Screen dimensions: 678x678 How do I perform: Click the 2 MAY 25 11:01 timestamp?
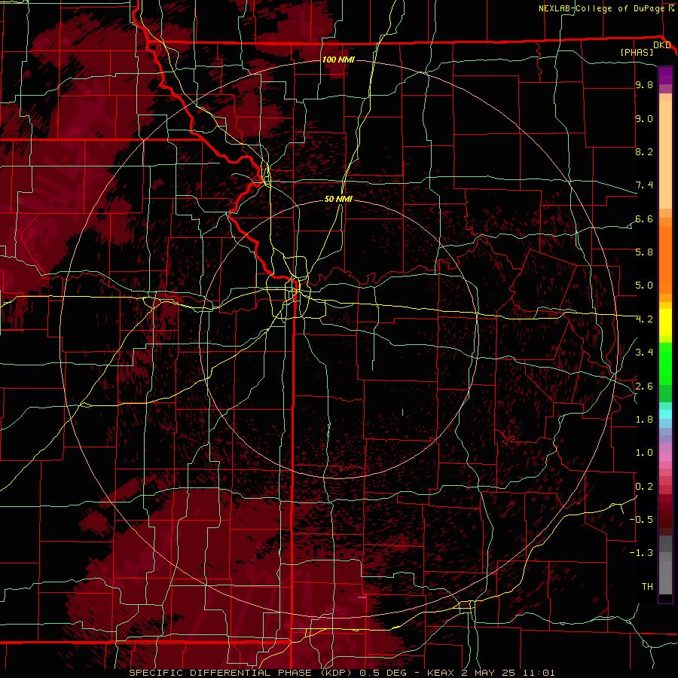coord(509,673)
